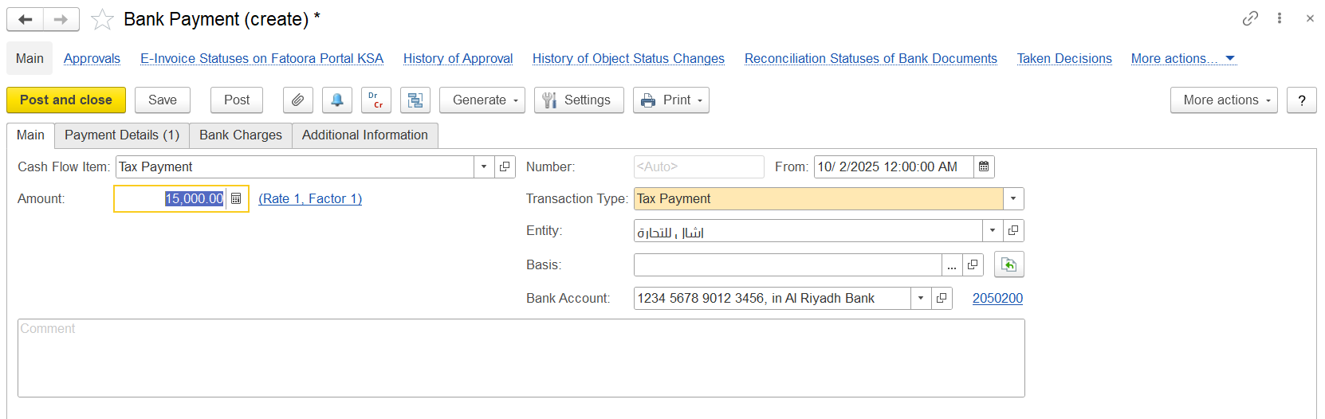This screenshot has width=1325, height=419.
Task: Click the bell reminder icon
Action: point(336,100)
